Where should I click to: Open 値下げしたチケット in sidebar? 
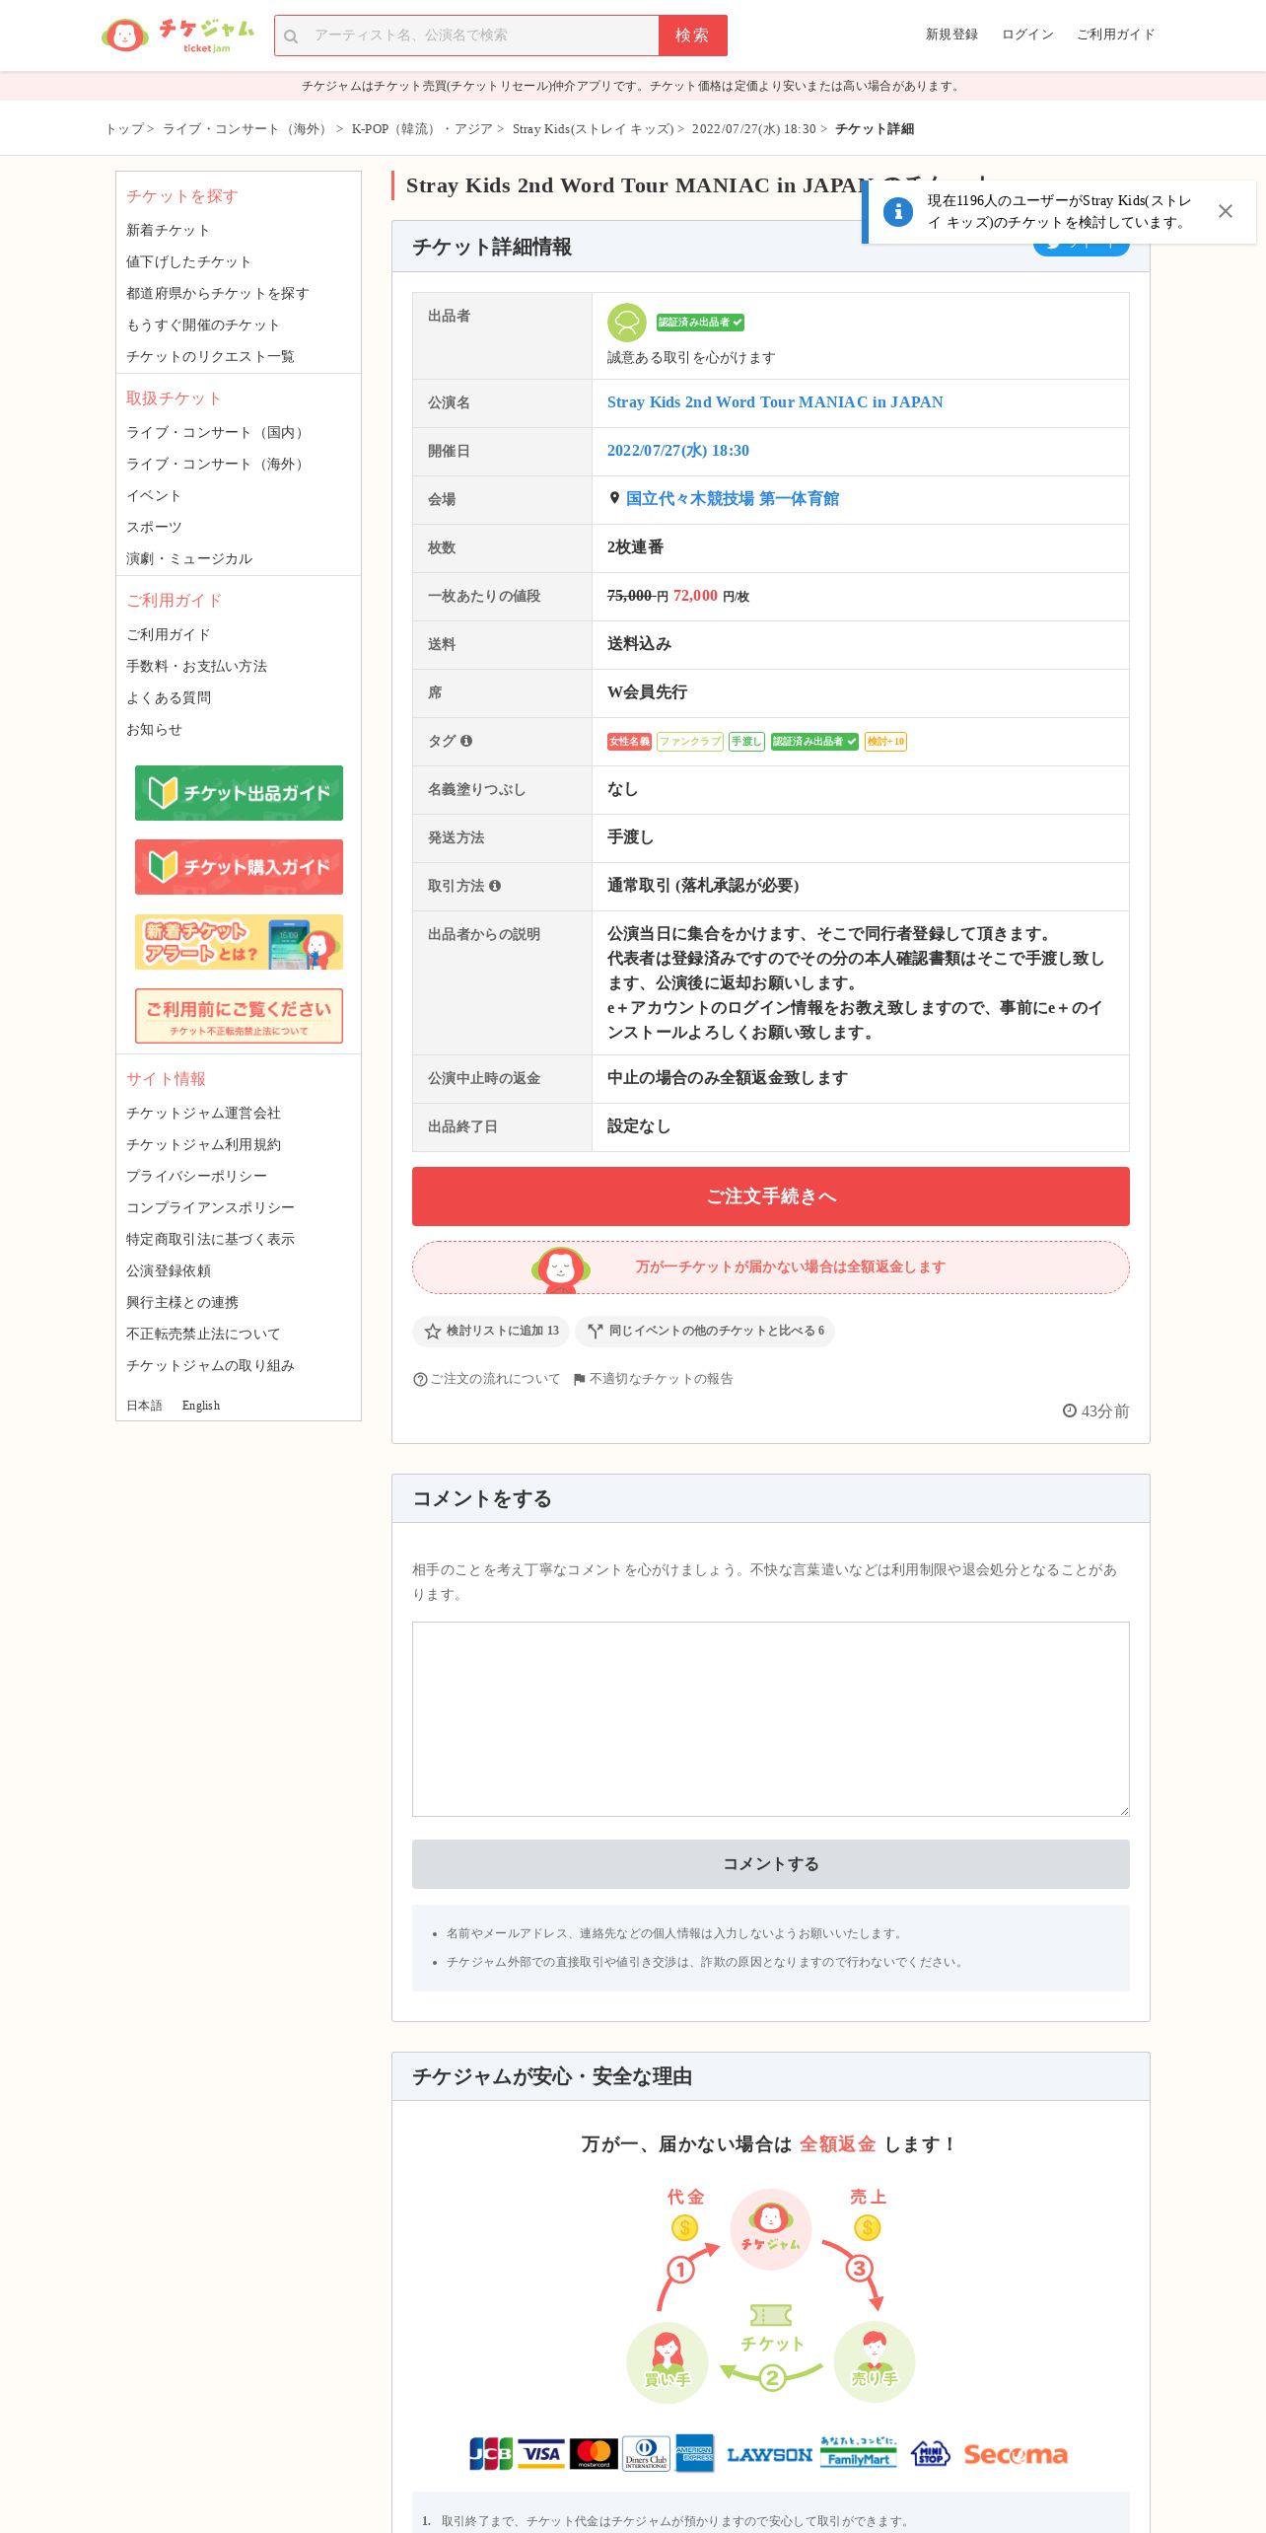188,261
